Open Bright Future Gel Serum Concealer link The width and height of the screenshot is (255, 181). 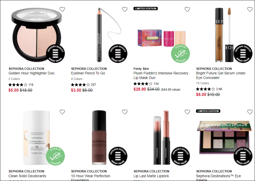[x=221, y=75]
